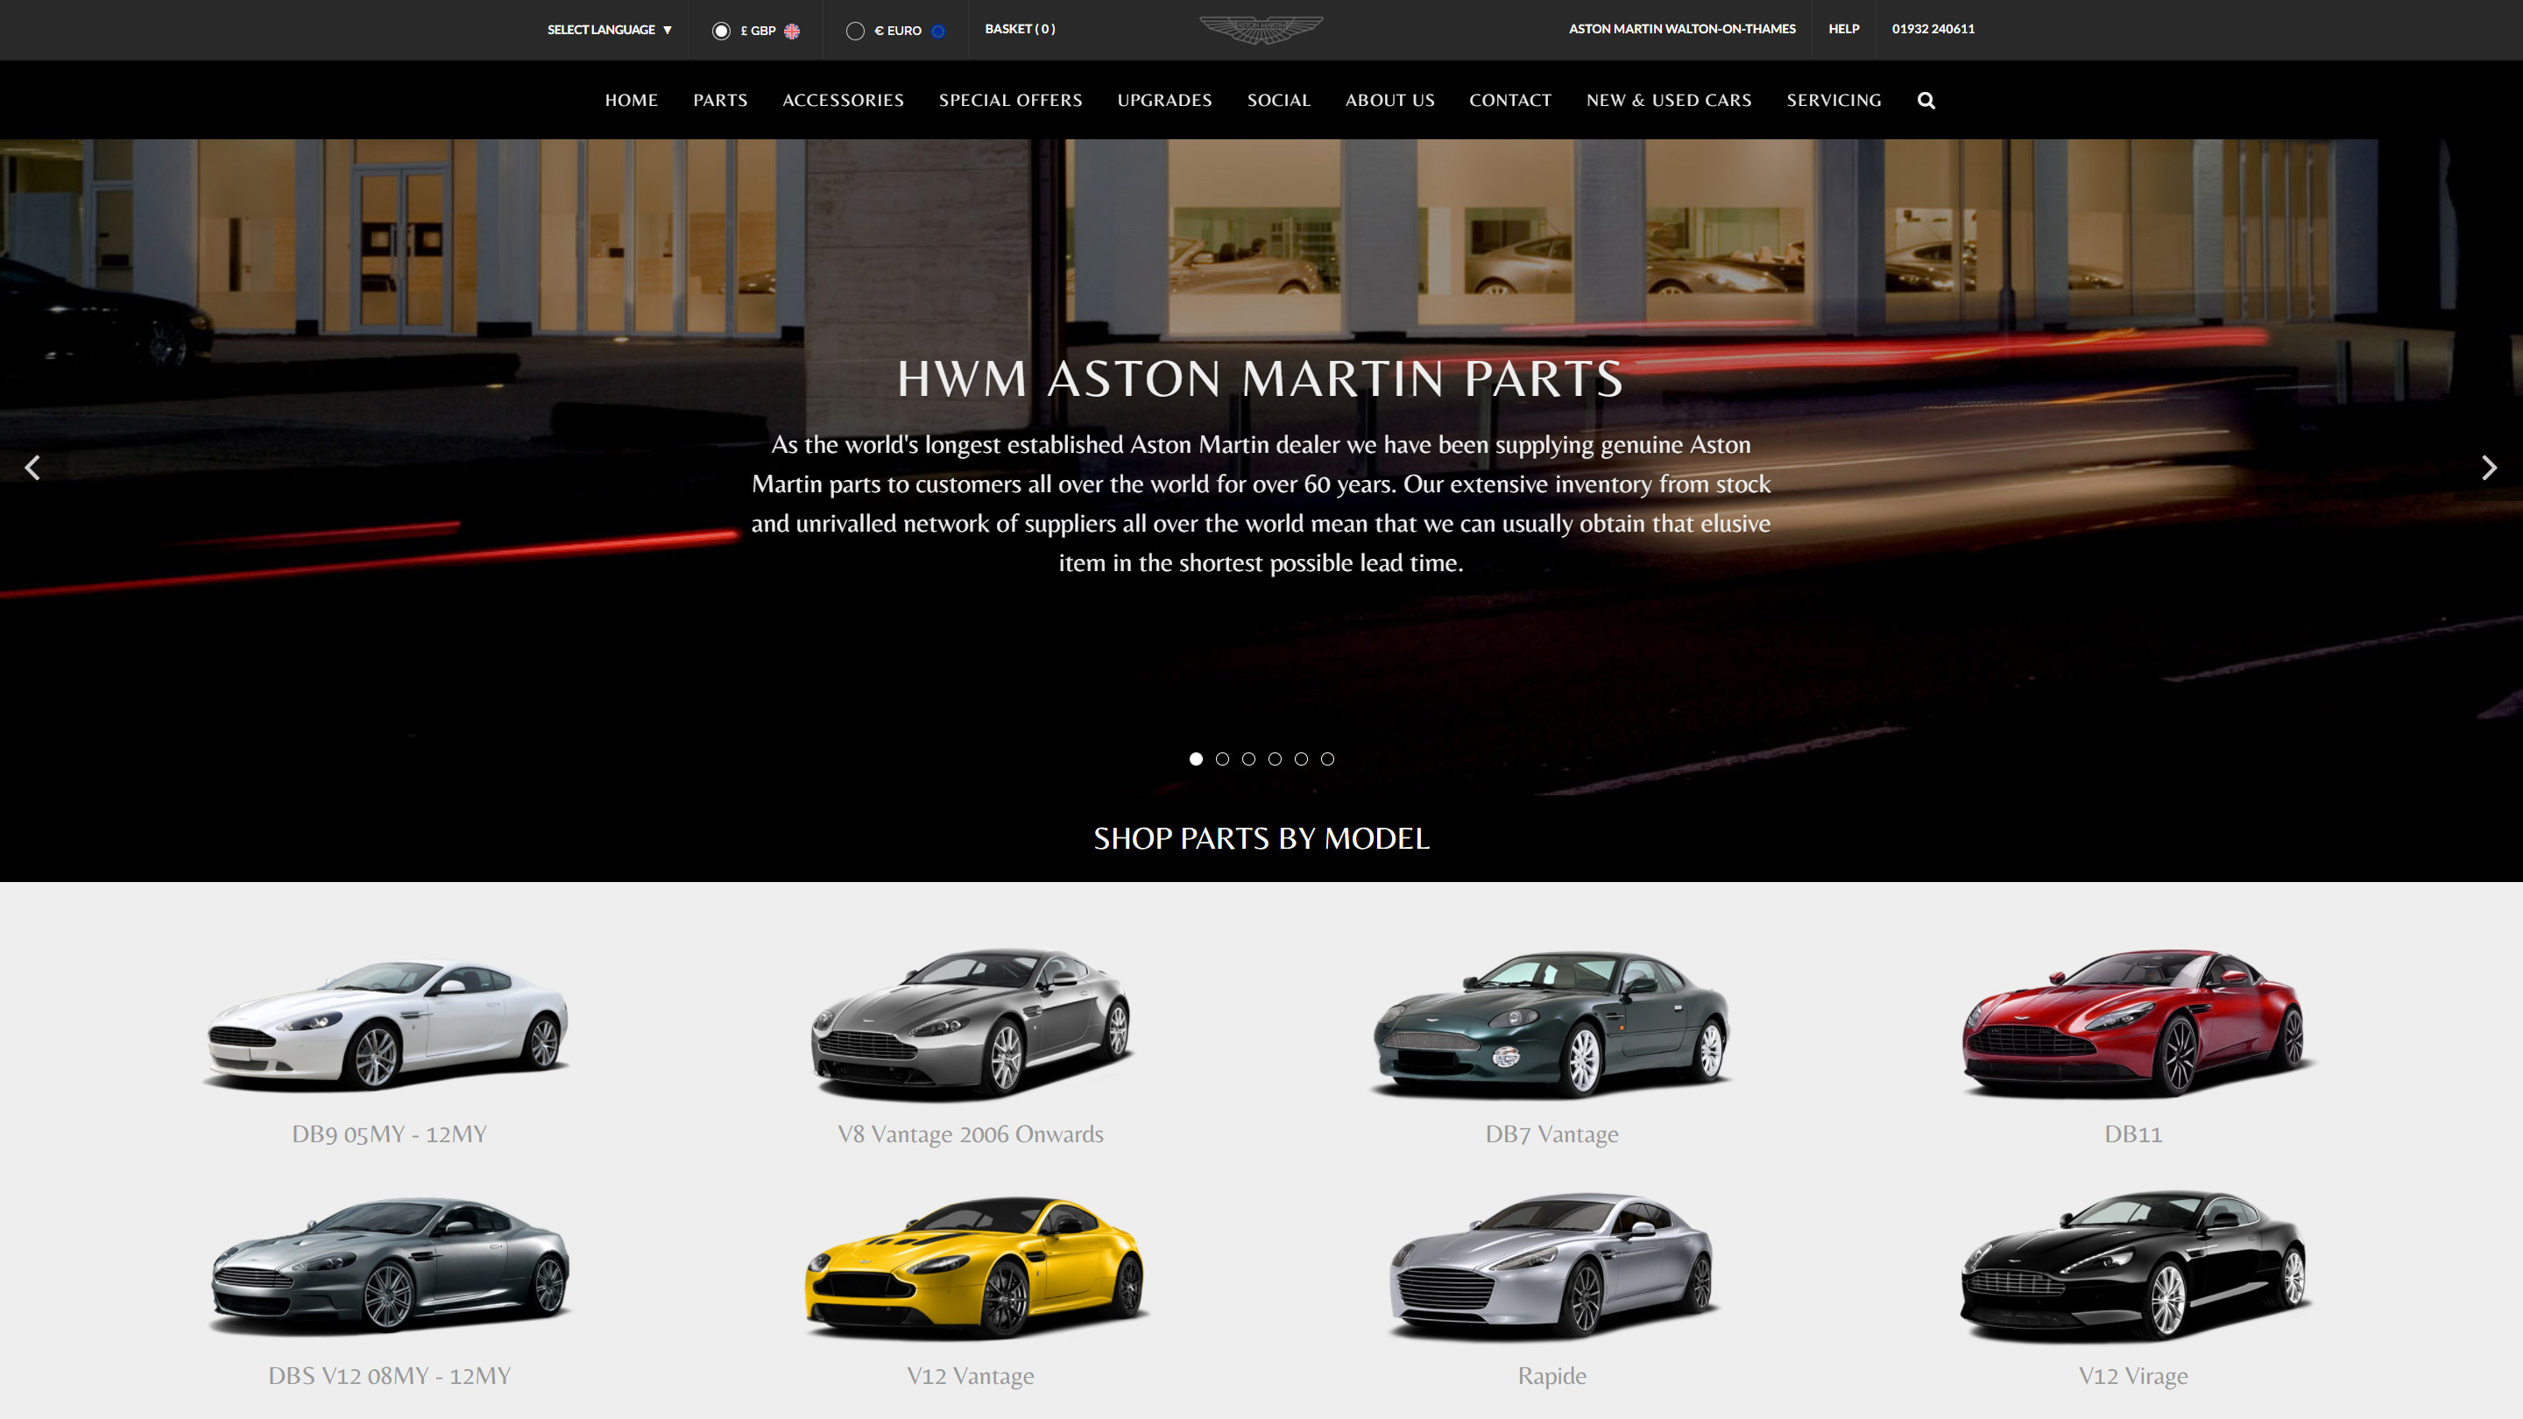This screenshot has height=1419, width=2523.
Task: Select the € EURO currency radio
Action: click(x=855, y=31)
